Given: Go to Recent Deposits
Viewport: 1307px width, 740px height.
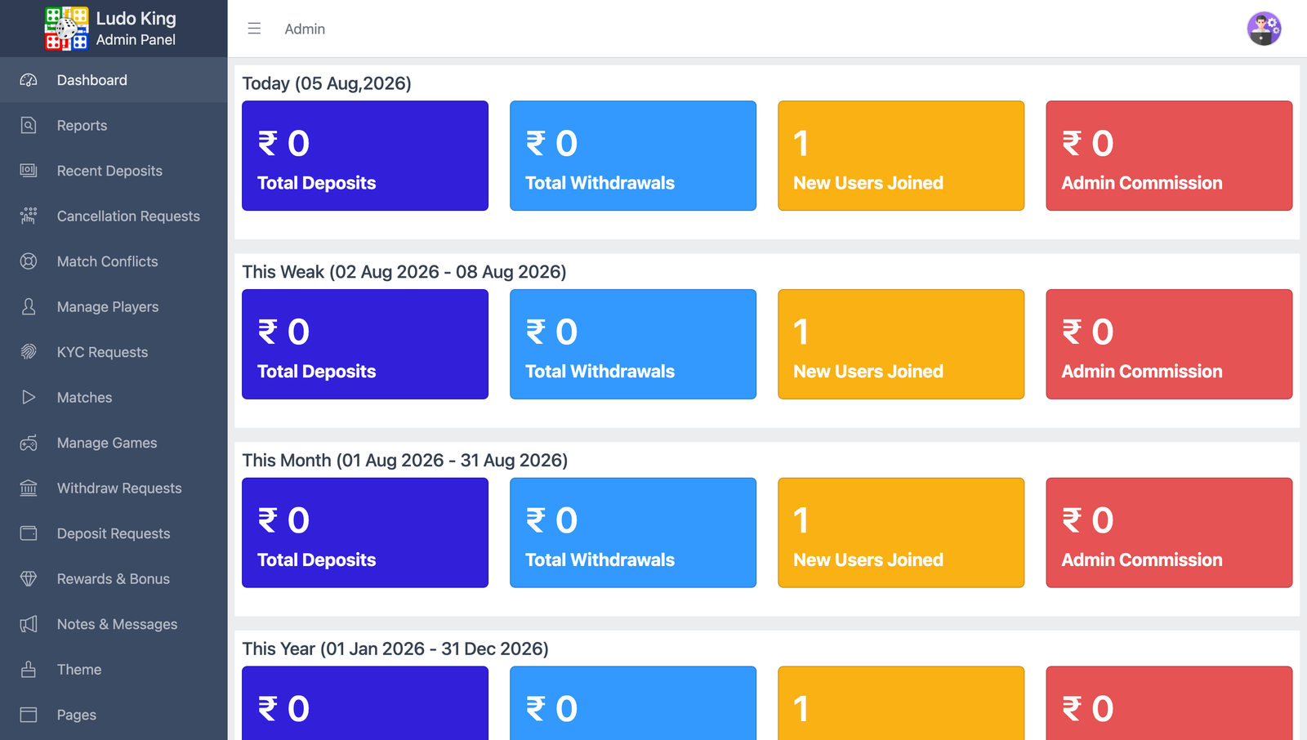Looking at the screenshot, I should 114,171.
